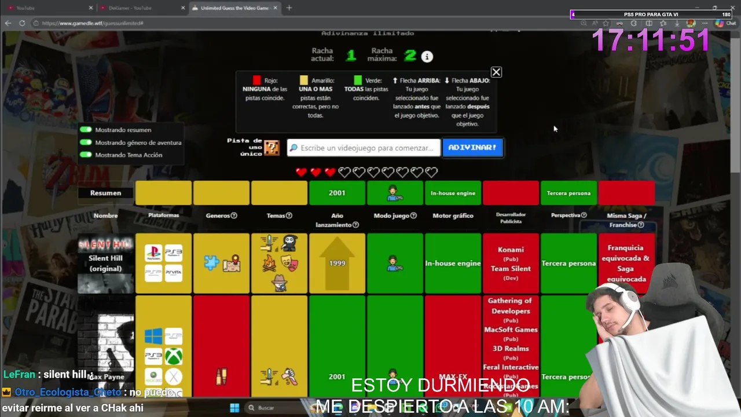Click Silent Hill In-house engine cell
The image size is (741, 417).
[x=453, y=263]
